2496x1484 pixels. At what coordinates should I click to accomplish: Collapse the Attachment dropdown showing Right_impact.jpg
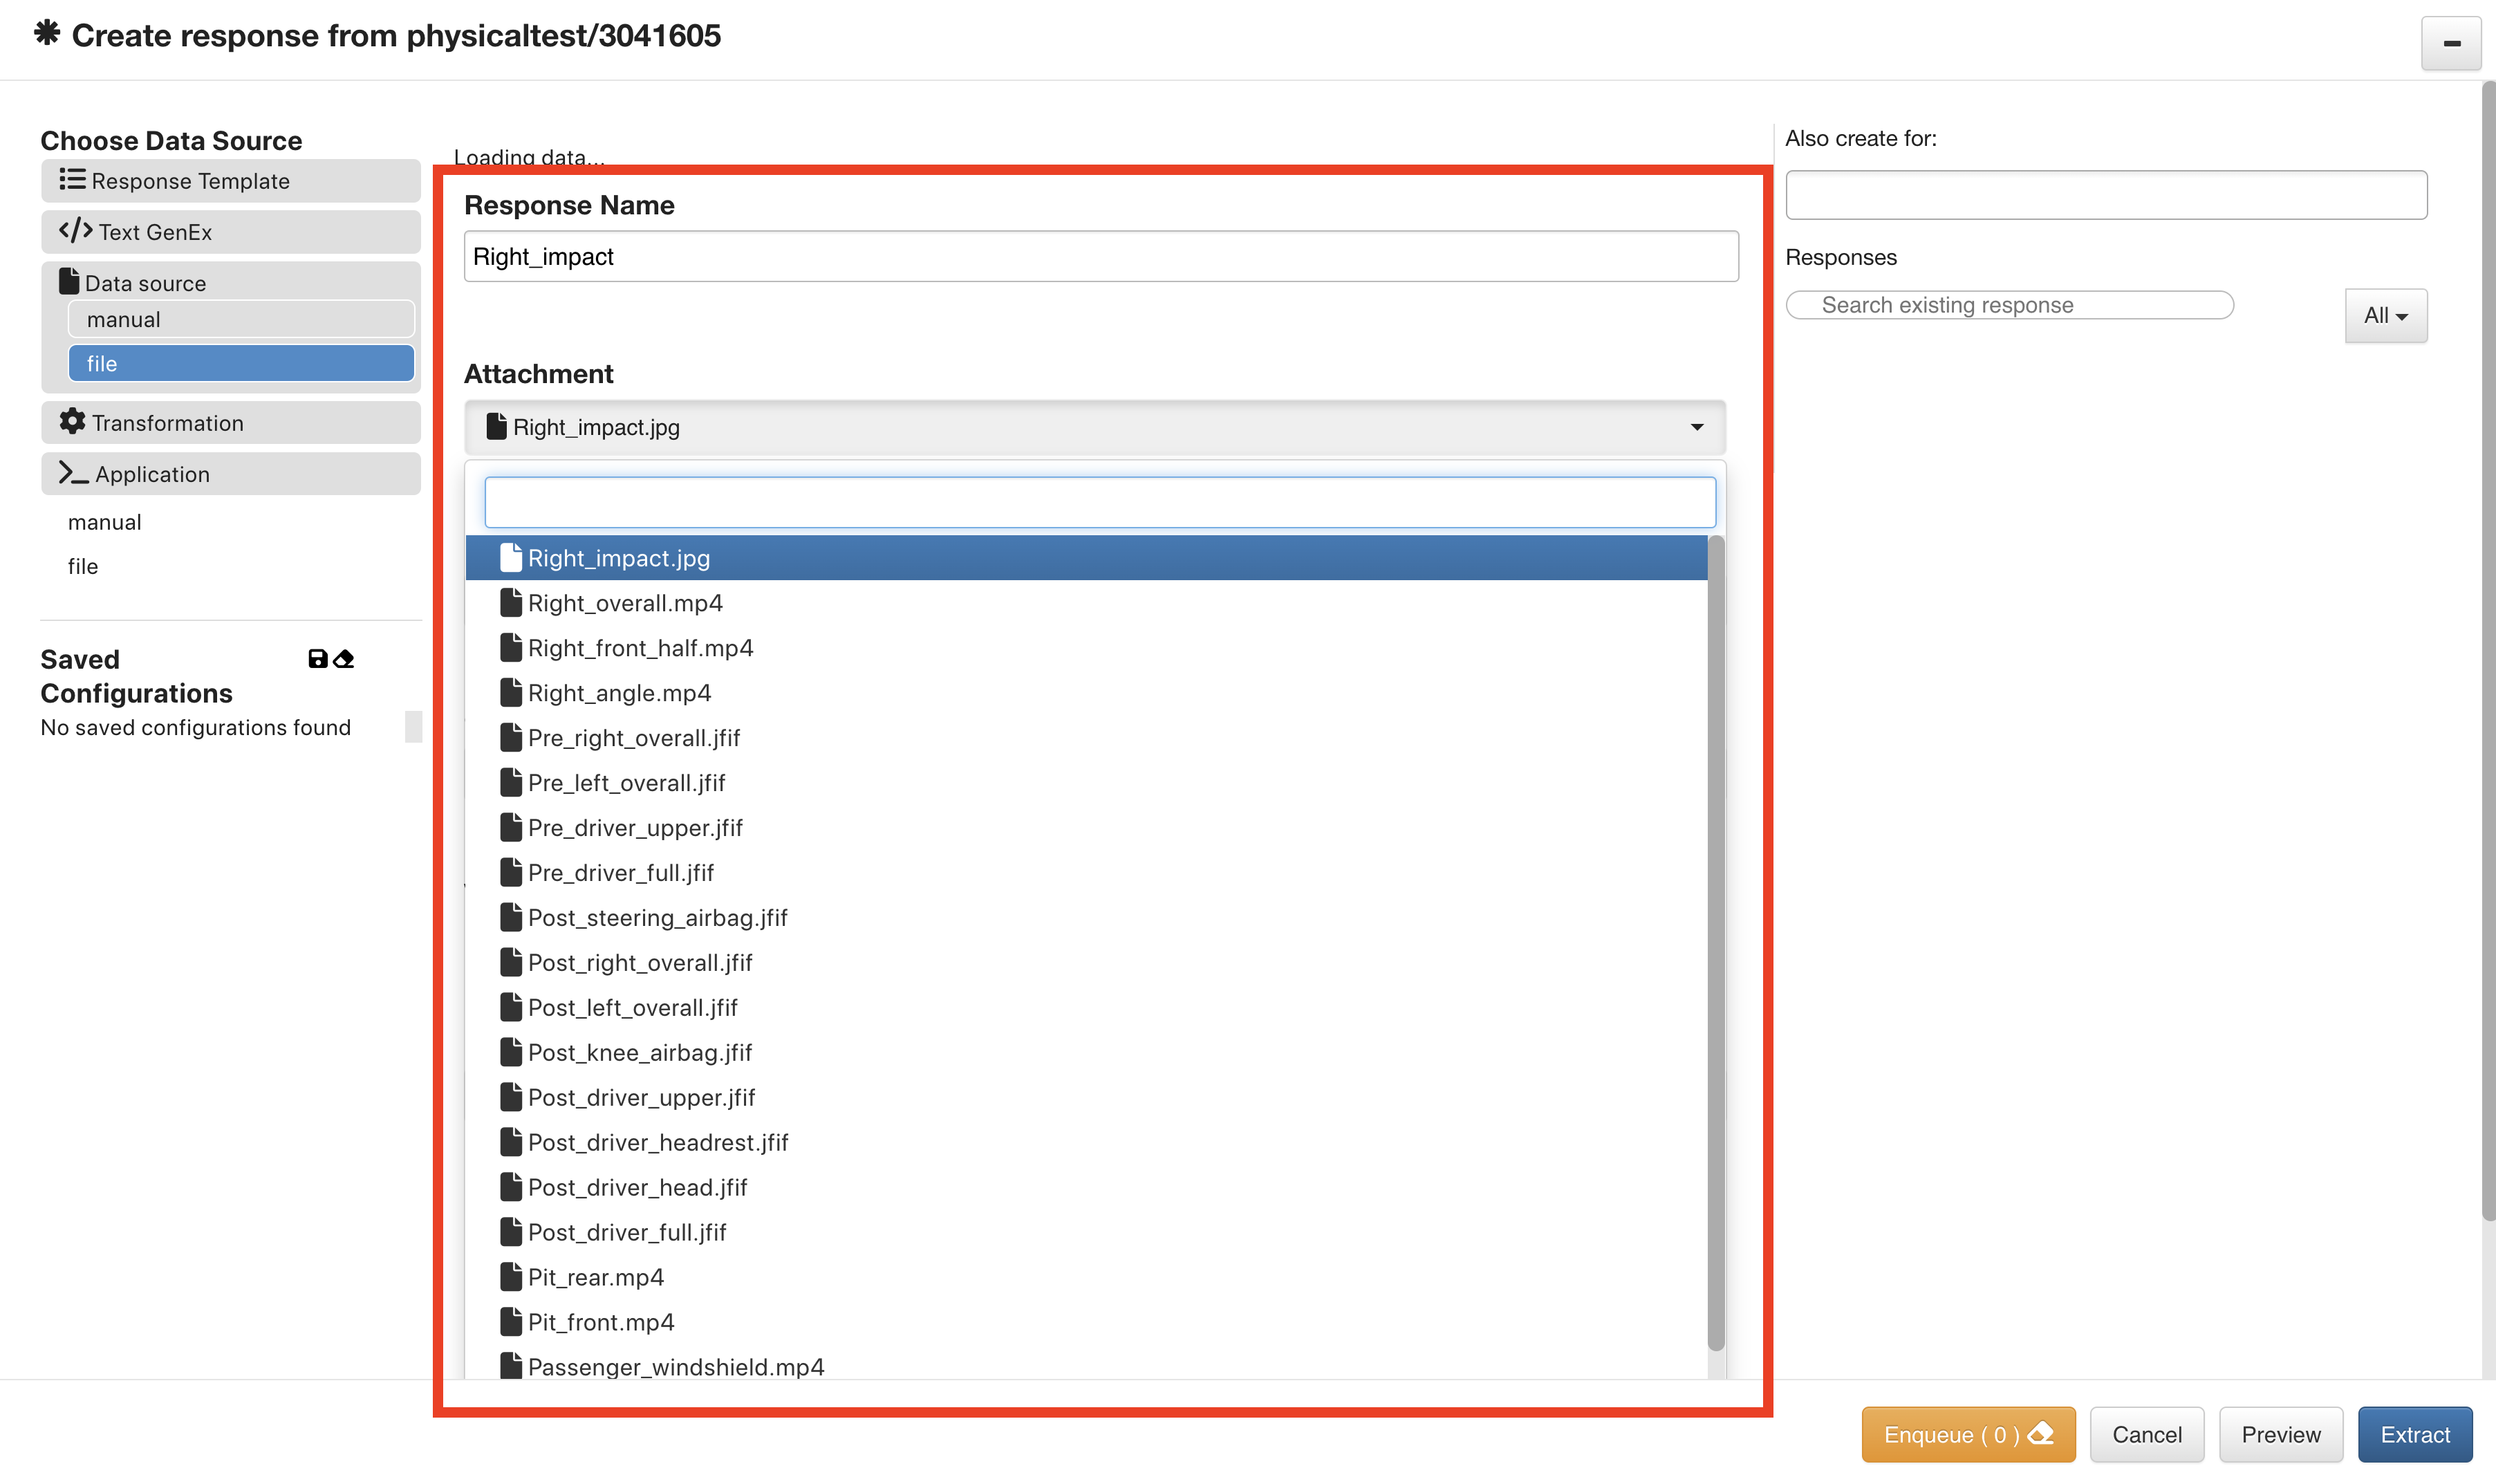click(x=1095, y=428)
